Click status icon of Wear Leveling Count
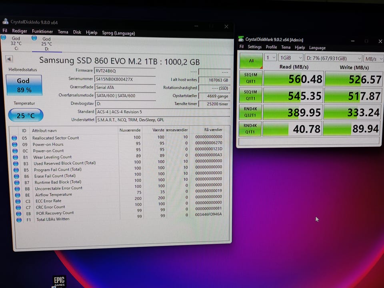Screen dimensions: 384x288 [x=16, y=157]
